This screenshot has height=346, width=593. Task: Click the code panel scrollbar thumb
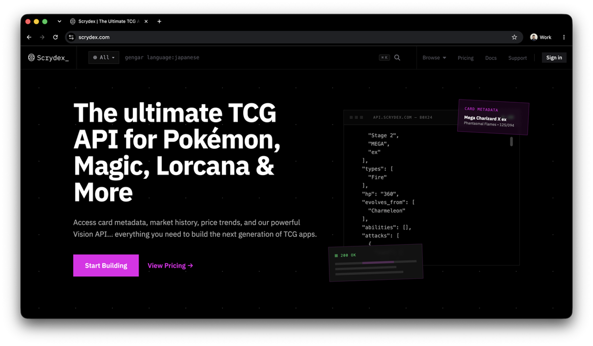point(511,142)
